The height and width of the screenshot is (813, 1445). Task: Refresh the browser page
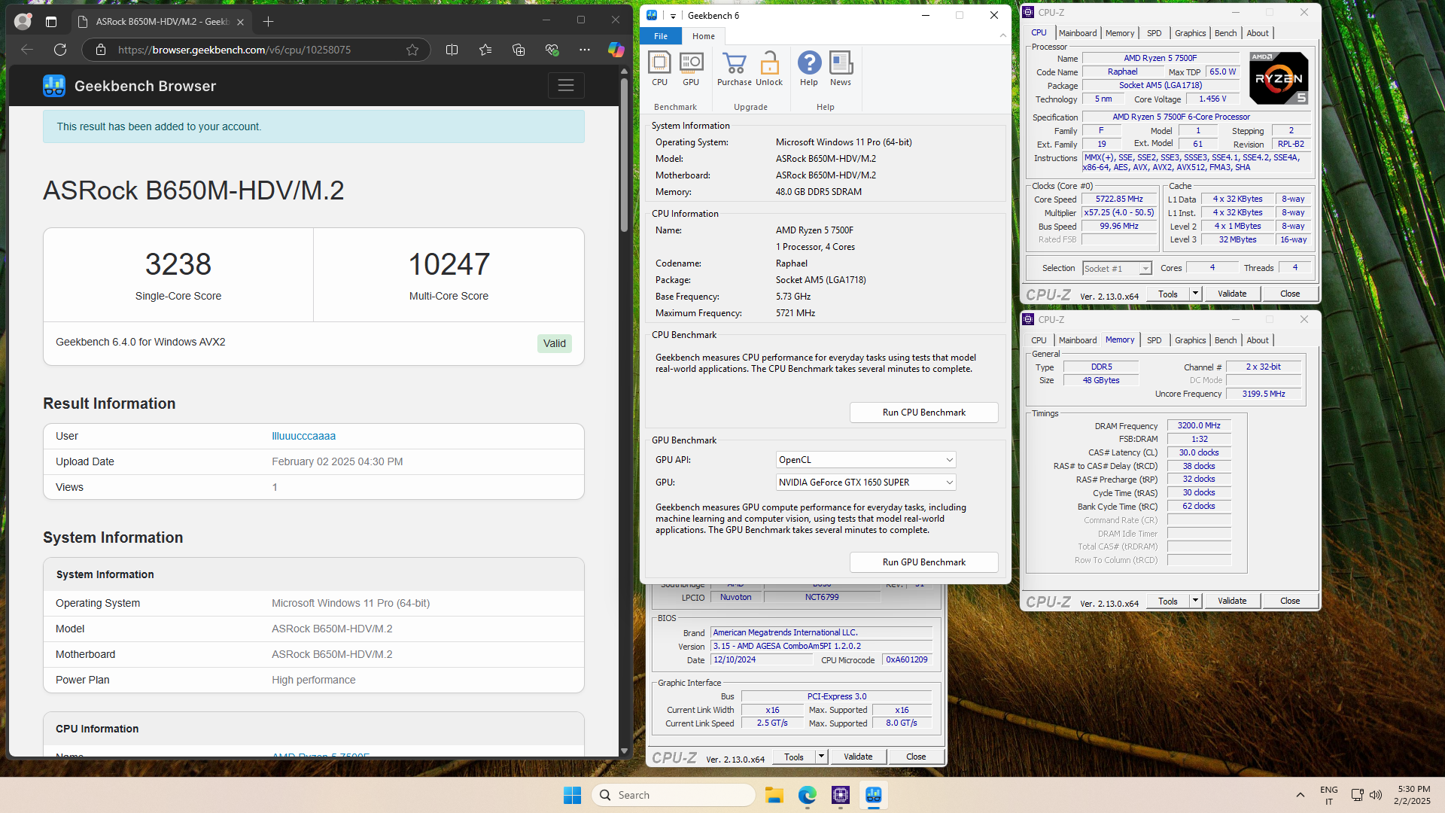point(60,50)
